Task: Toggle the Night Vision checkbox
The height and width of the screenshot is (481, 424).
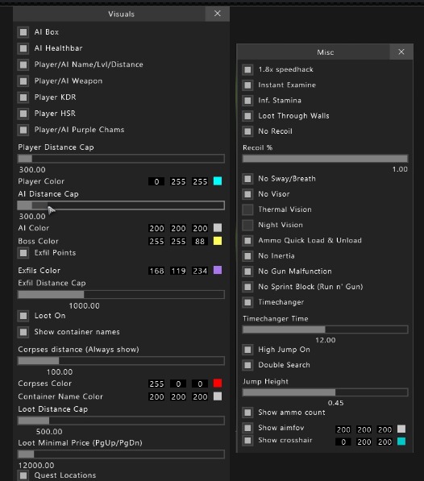Action: click(x=247, y=225)
